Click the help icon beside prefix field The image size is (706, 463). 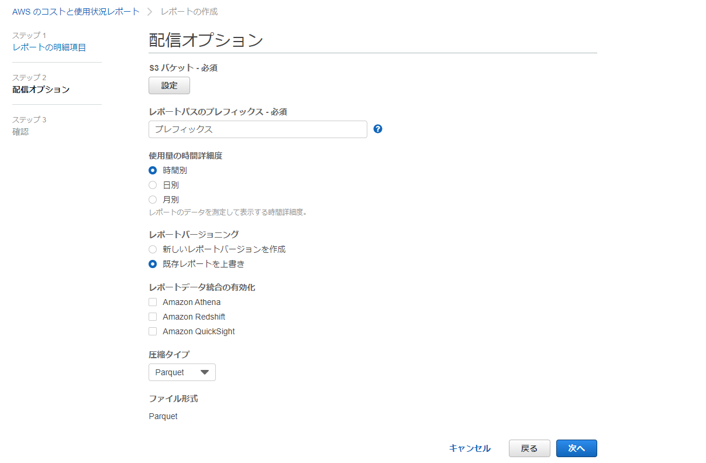[377, 129]
